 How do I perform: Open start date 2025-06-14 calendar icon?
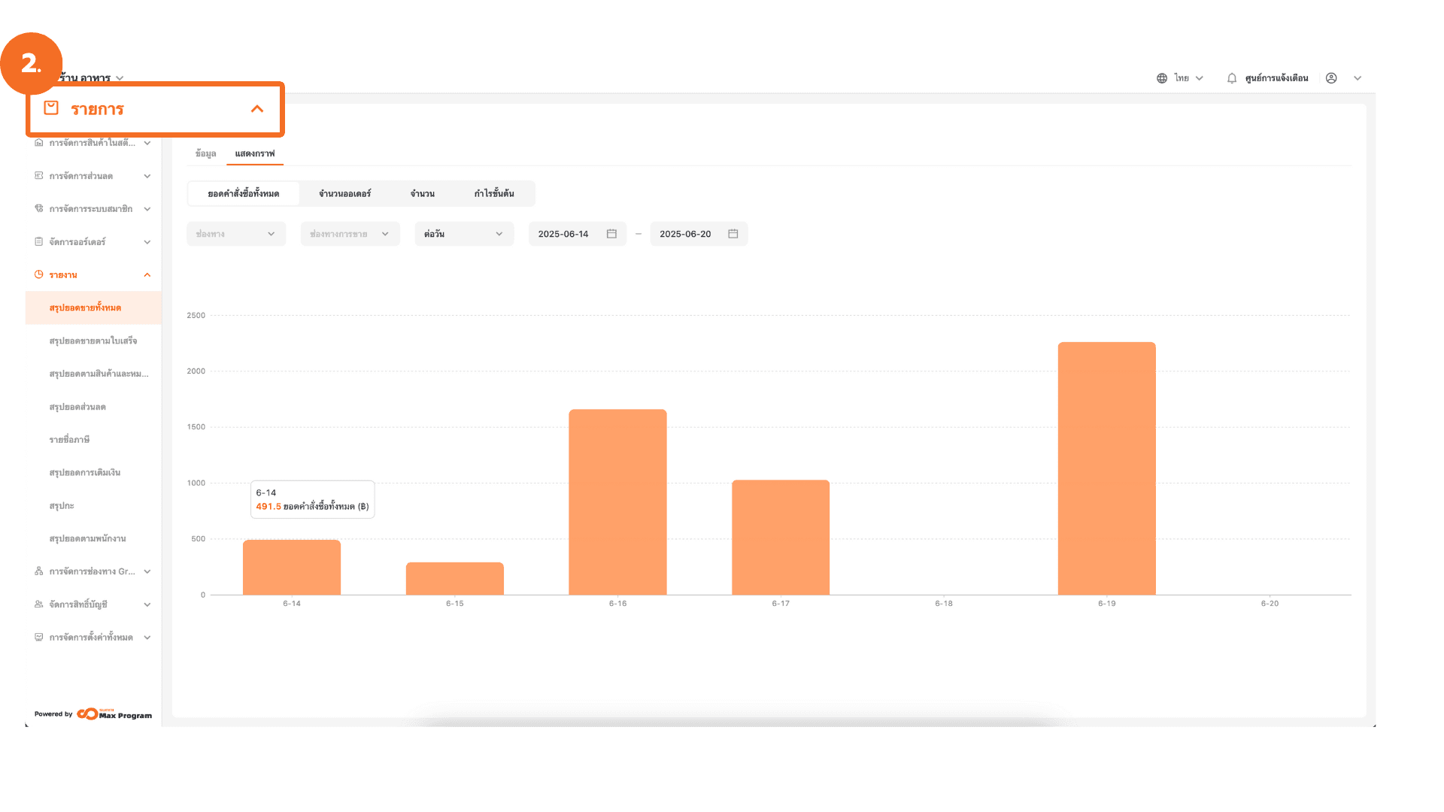(611, 234)
